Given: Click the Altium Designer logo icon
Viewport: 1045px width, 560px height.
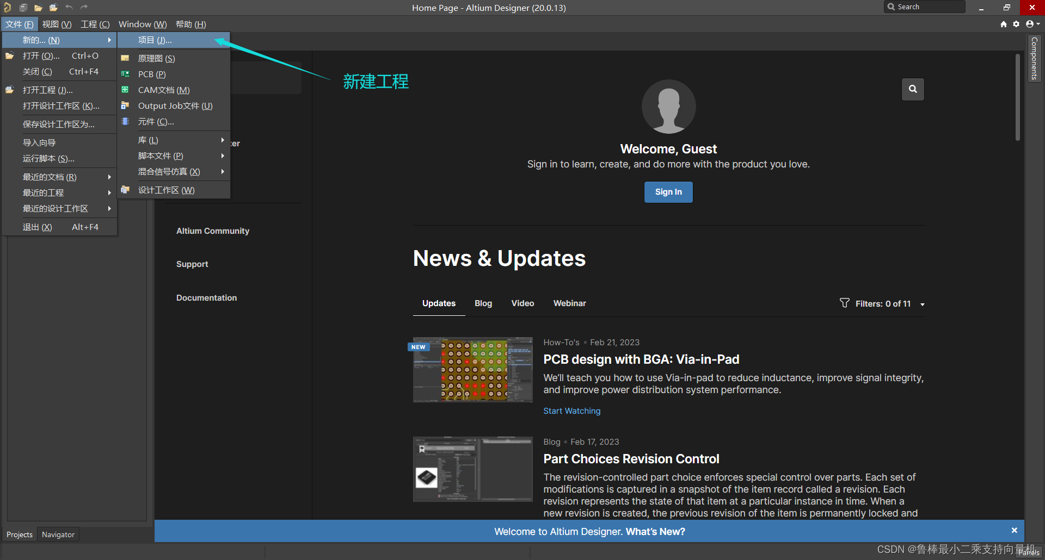Looking at the screenshot, I should click(7, 8).
